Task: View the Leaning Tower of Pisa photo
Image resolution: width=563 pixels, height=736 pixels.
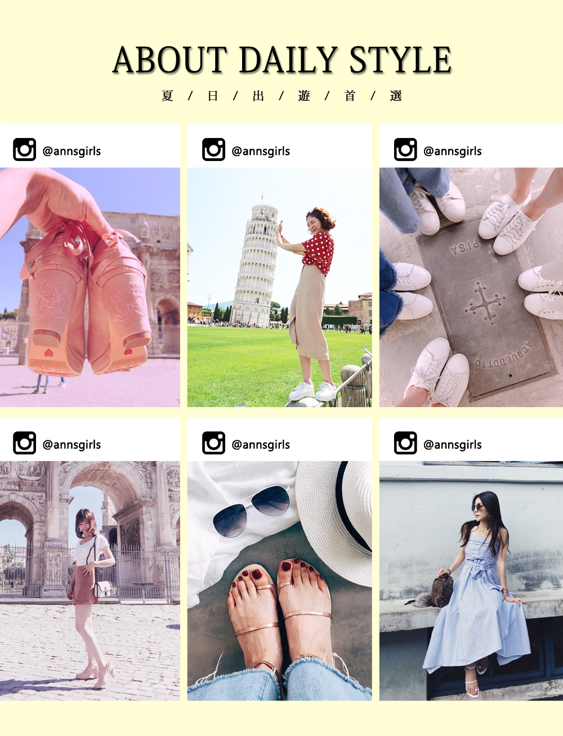Action: tap(280, 287)
